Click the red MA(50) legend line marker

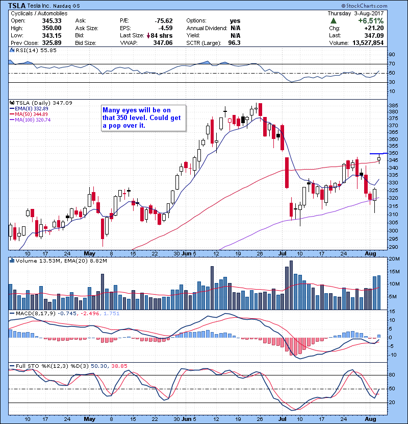tap(12, 114)
